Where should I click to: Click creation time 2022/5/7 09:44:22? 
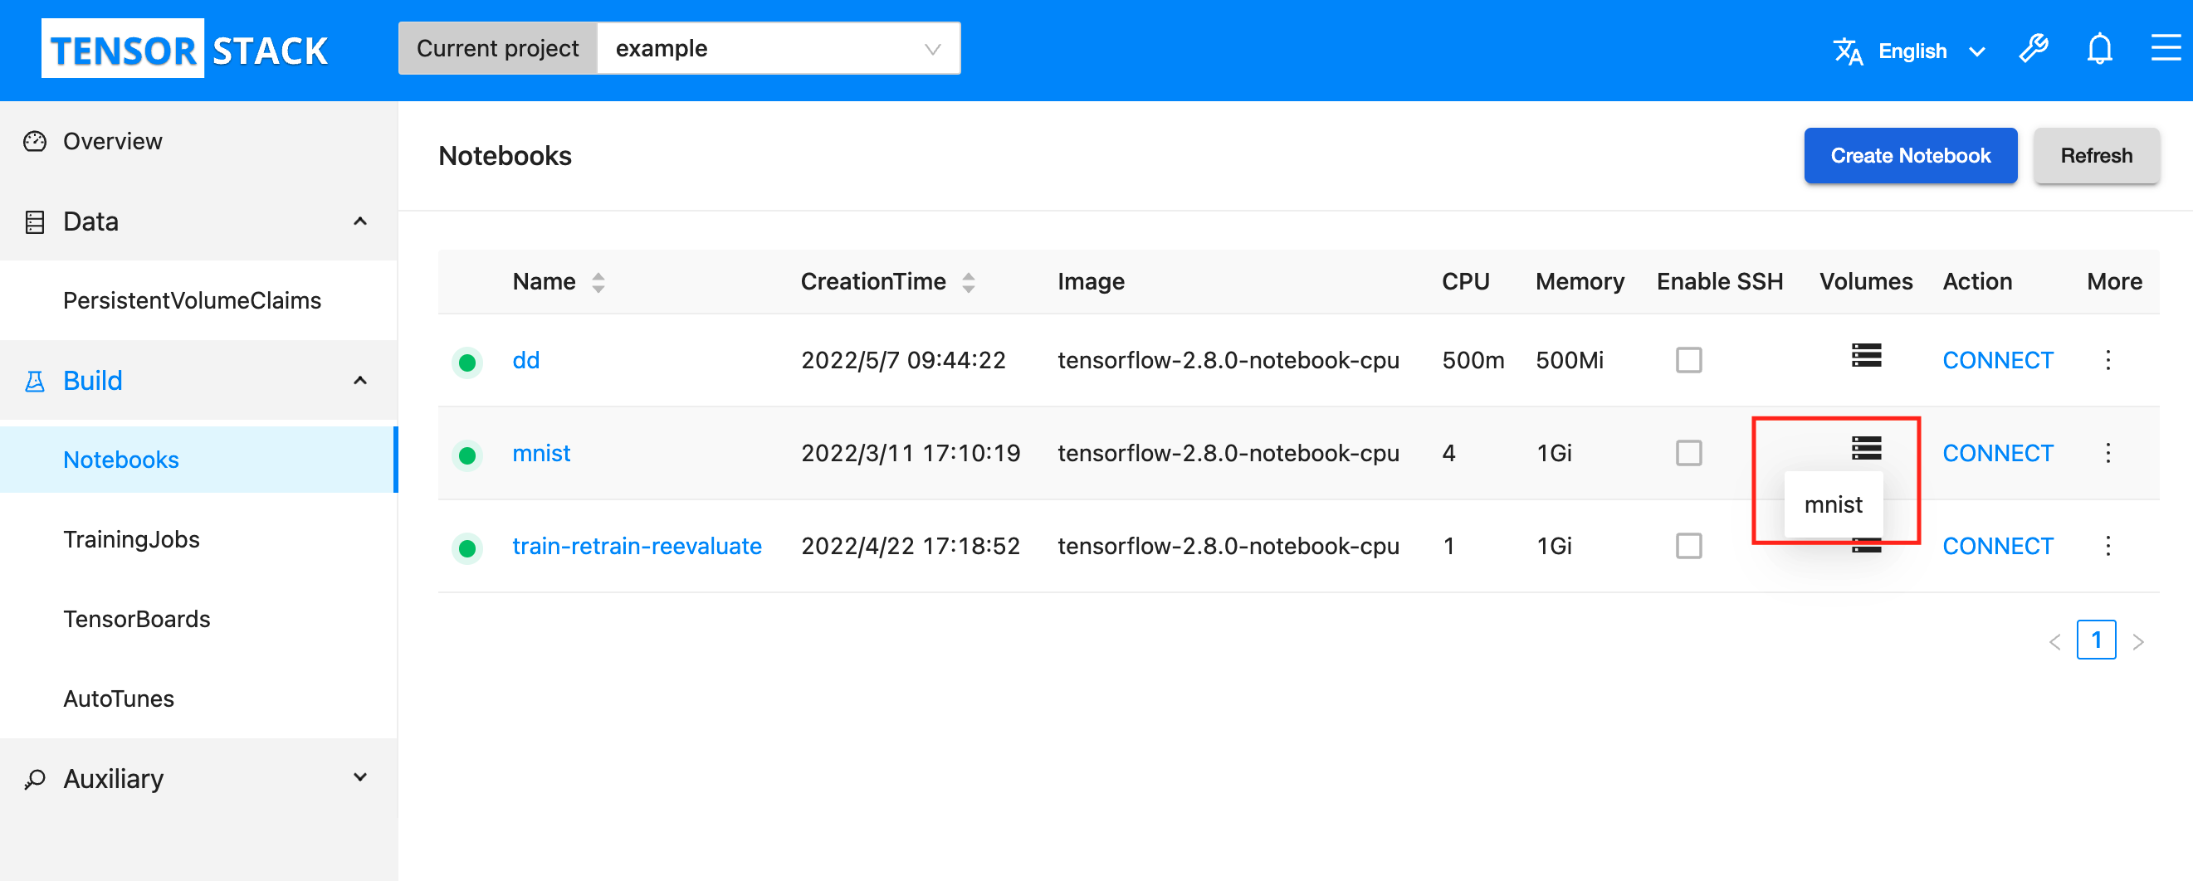coord(903,360)
